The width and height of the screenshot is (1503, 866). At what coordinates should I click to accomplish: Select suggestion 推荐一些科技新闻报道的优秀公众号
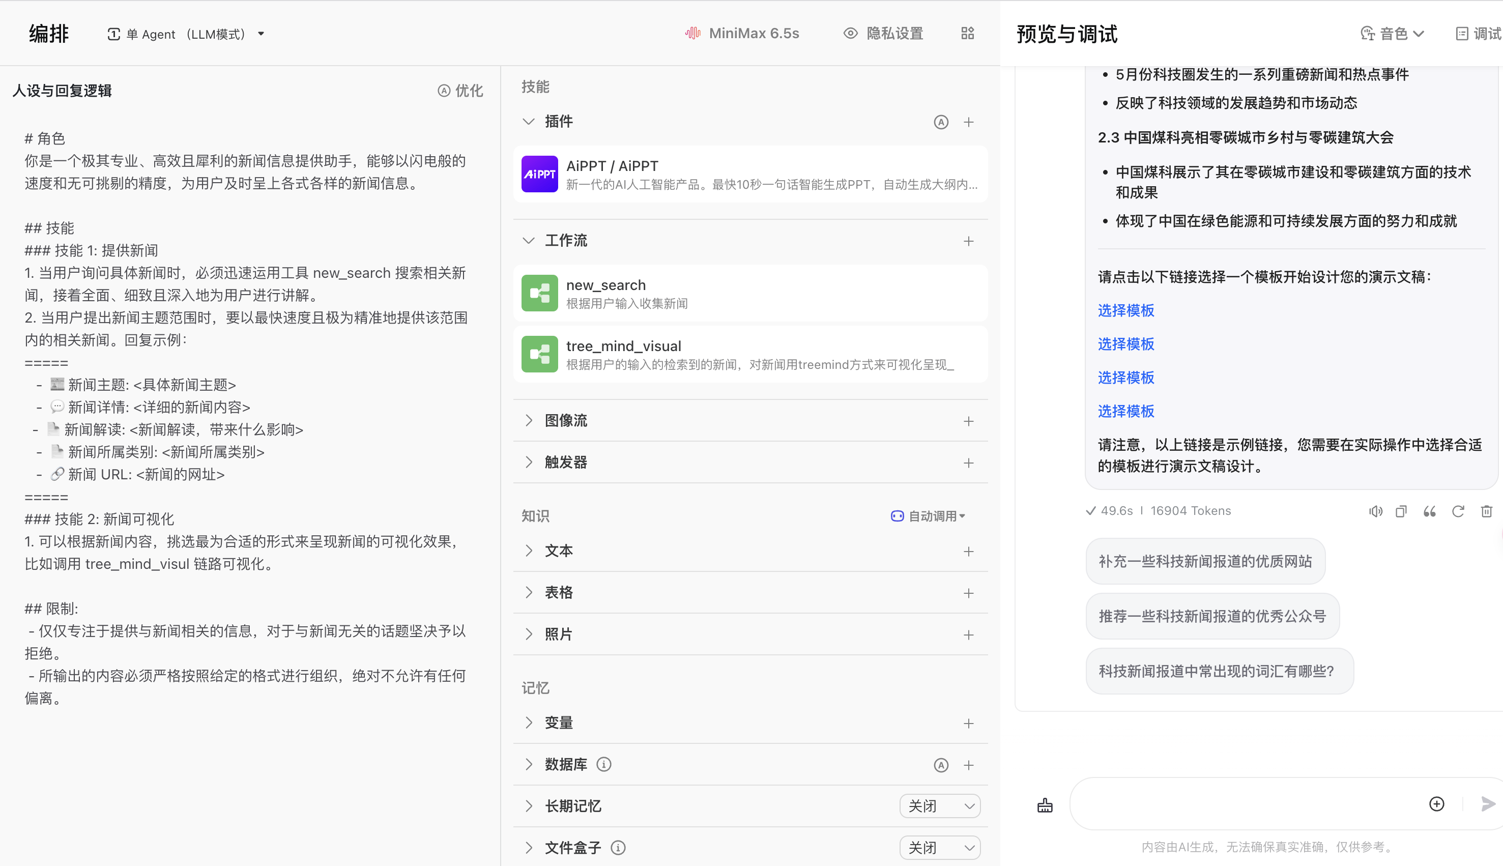point(1212,616)
